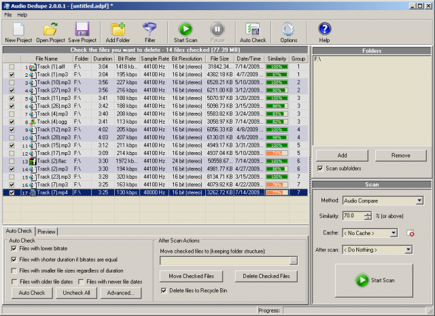Image resolution: width=435 pixels, height=316 pixels.
Task: Check the box for Track (4).mp3
Action: [12, 113]
